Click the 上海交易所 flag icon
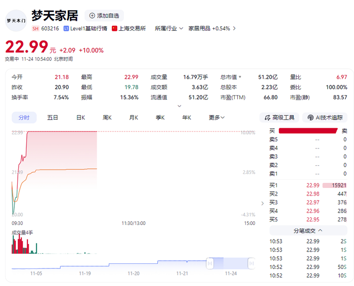The width and height of the screenshot is (354, 286). tap(115, 29)
